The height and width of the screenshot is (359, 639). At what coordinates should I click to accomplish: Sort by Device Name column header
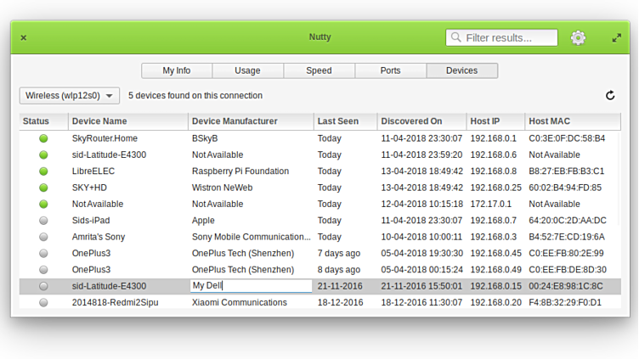coord(127,121)
